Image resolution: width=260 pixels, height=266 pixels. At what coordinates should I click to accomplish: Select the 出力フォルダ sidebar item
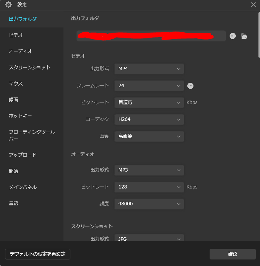(x=32, y=19)
